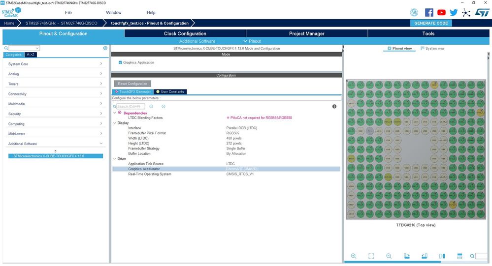492x266 pixels.
Task: Switch to Clock Configuration tab
Action: (x=185, y=33)
